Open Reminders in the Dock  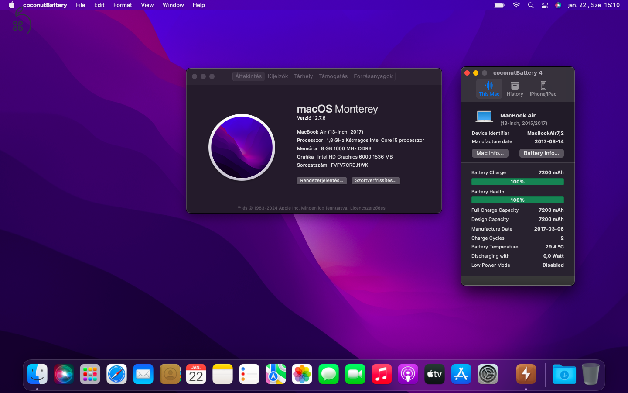(x=249, y=374)
